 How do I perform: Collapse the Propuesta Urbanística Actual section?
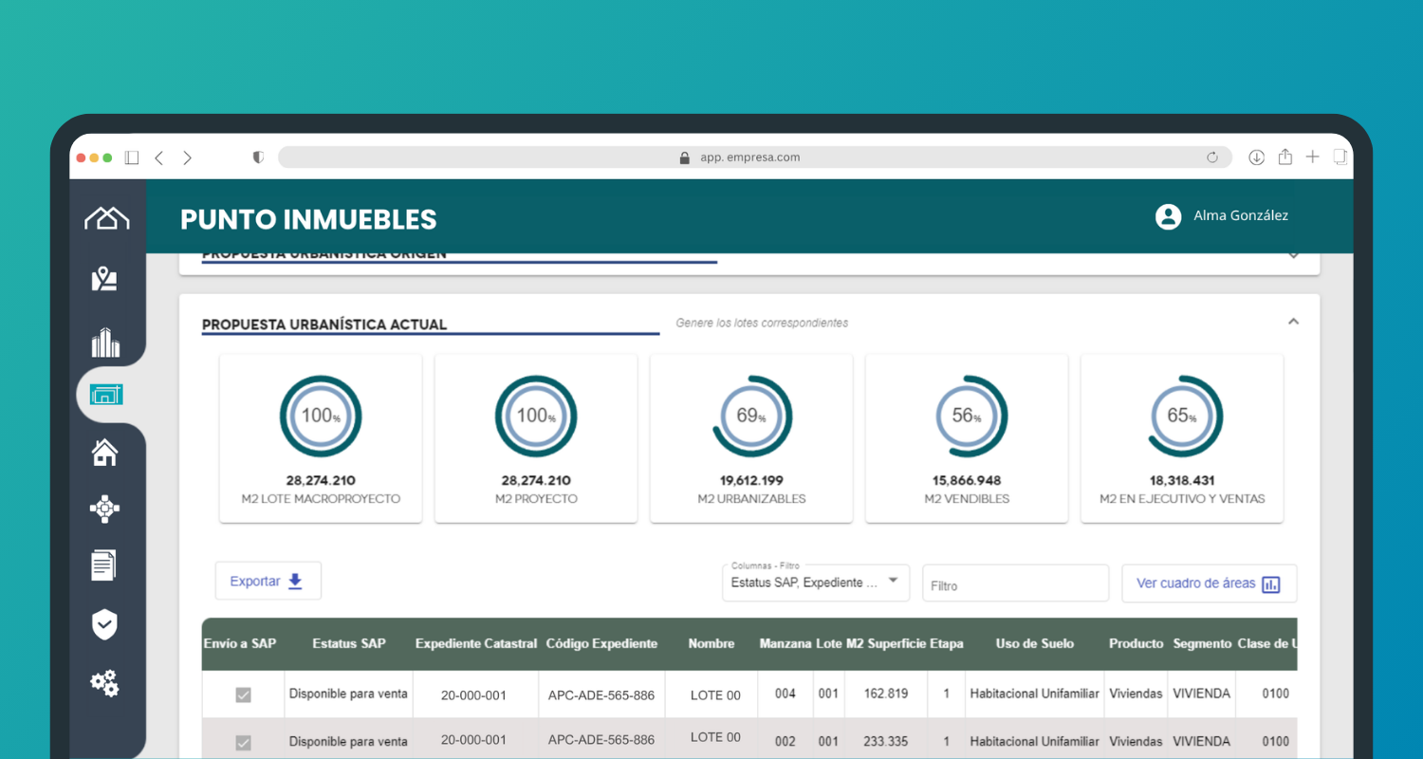[1293, 323]
